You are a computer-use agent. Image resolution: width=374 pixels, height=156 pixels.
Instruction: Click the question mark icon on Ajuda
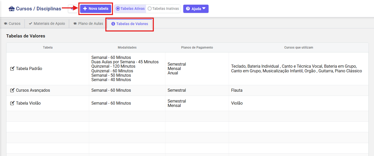188,9
